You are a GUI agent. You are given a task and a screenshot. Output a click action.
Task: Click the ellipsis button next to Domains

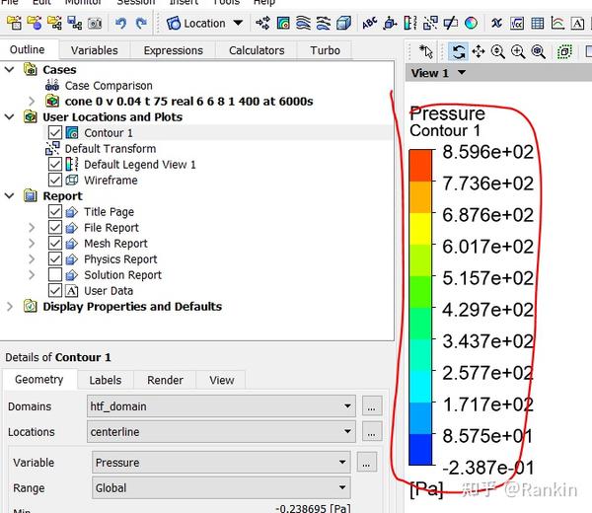[x=372, y=406]
